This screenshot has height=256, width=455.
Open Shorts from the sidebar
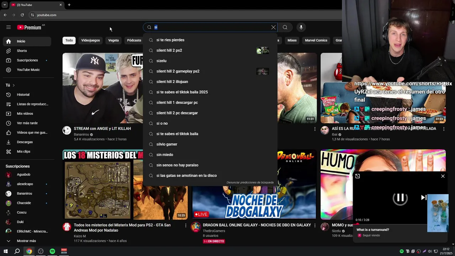point(27,51)
